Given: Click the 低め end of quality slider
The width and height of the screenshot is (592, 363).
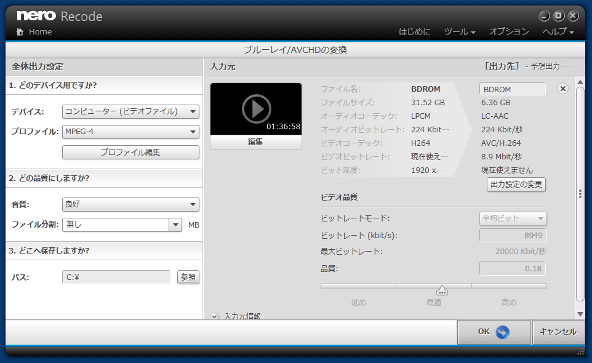Looking at the screenshot, I should (359, 302).
